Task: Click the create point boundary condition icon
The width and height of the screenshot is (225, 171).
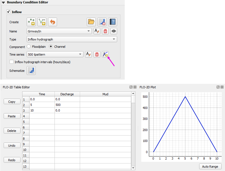Action: pyautogui.click(x=31, y=22)
